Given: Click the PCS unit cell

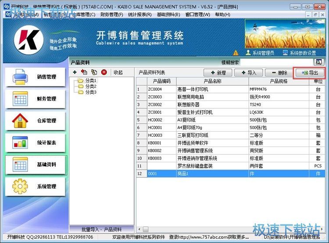Looking at the screenshot, I should (317, 166).
